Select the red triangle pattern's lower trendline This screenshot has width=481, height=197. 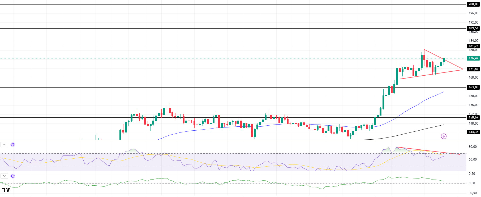click(x=431, y=74)
